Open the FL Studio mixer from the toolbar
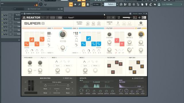Screen dimensions: 184x103 pyautogui.click(x=134, y=5)
